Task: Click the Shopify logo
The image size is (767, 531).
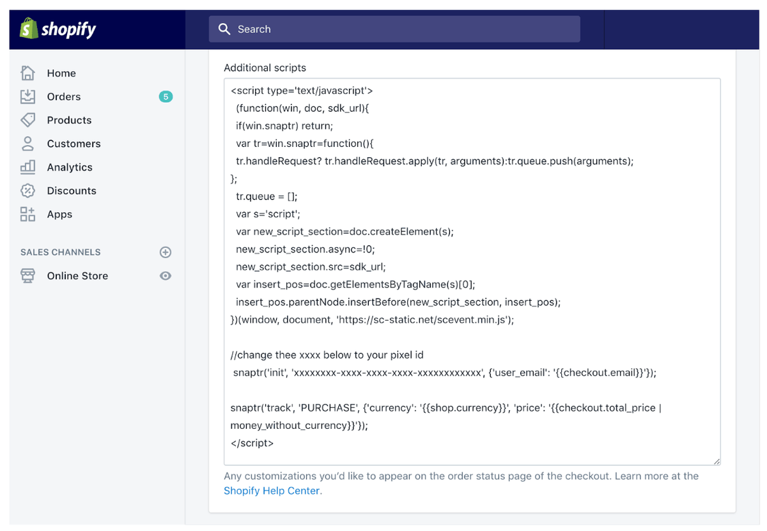Action: click(58, 29)
